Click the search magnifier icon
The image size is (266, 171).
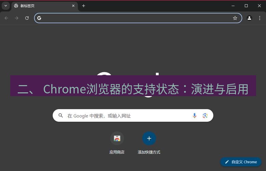(x=61, y=116)
